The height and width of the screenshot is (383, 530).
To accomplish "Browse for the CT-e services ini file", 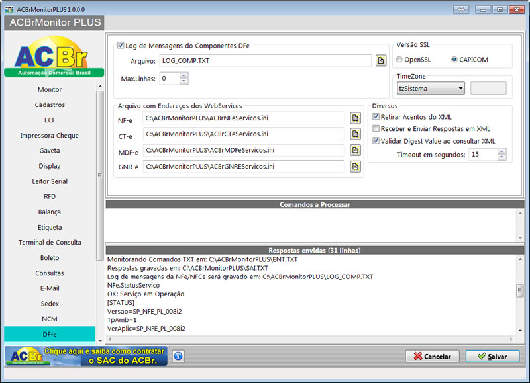I will click(x=355, y=134).
